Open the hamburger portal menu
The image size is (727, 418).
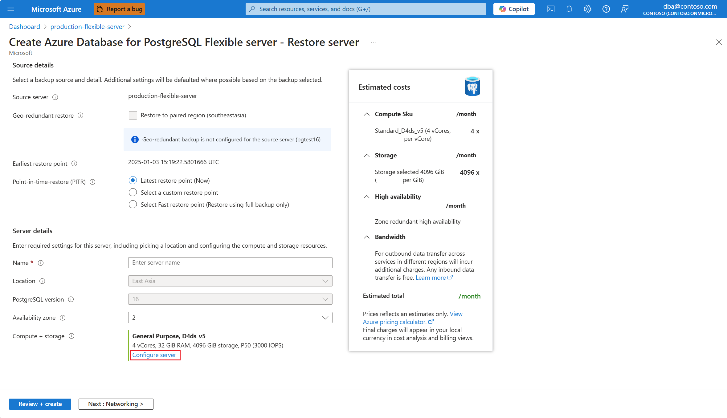(x=11, y=9)
